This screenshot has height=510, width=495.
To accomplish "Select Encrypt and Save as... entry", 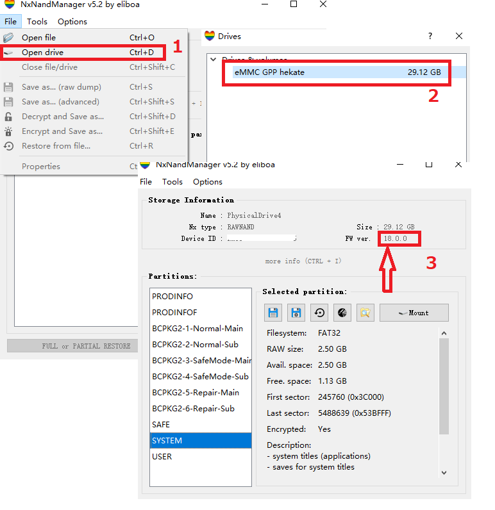I will tap(94, 131).
